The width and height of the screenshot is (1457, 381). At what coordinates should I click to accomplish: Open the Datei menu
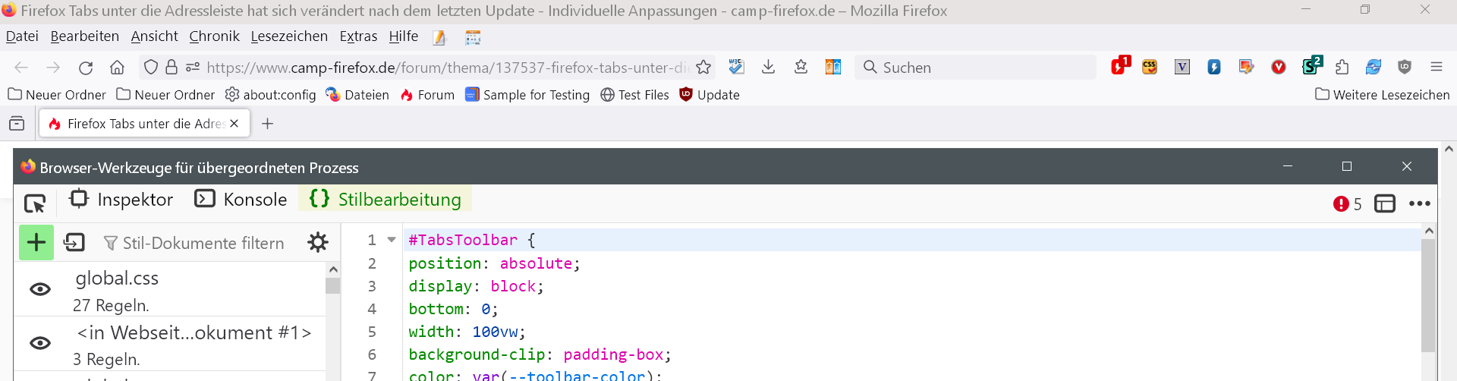click(x=22, y=36)
